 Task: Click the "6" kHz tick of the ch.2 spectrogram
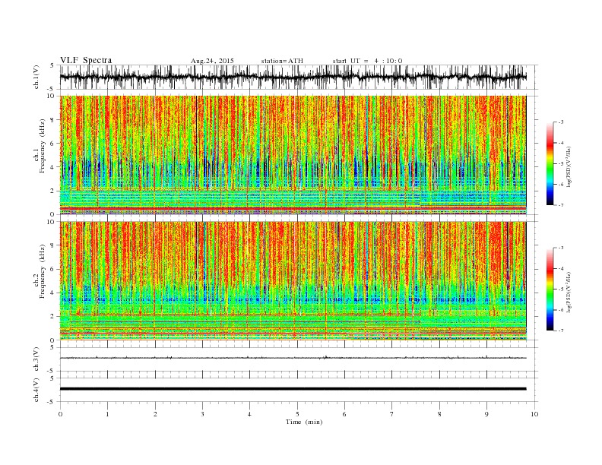pyautogui.click(x=53, y=269)
